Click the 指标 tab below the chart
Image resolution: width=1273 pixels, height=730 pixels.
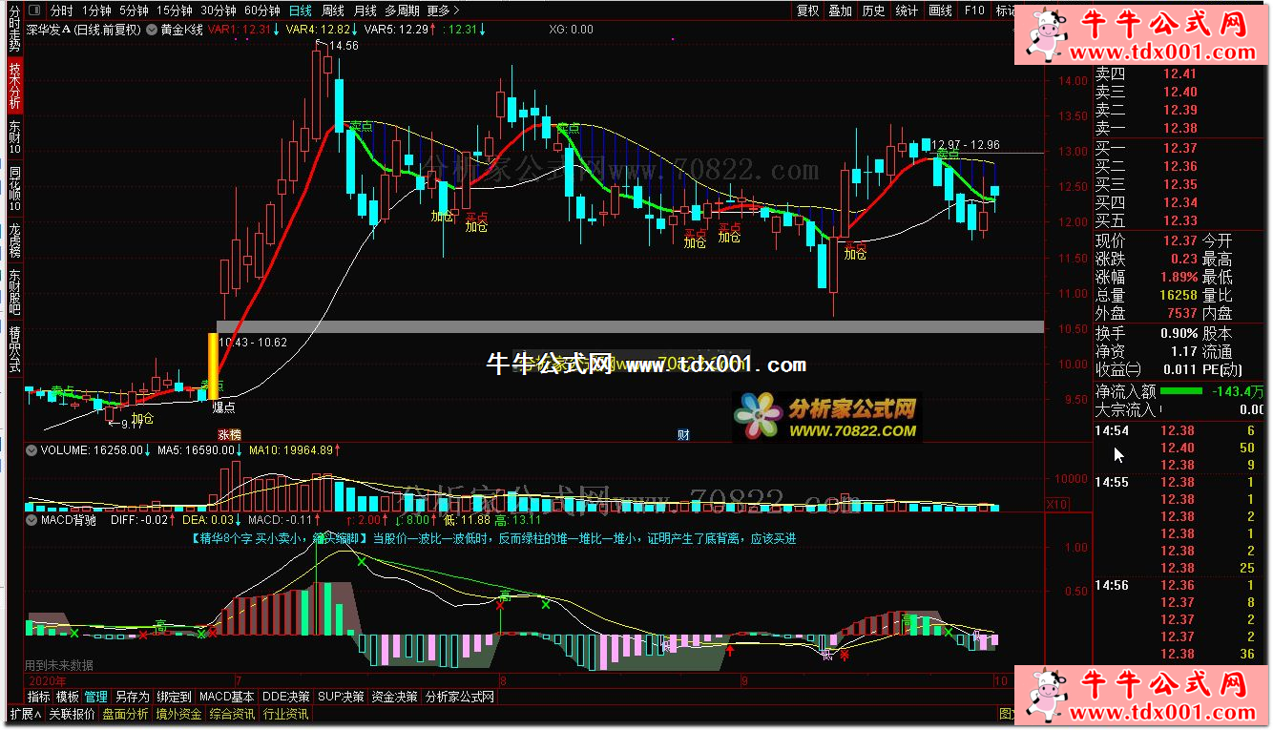pos(39,697)
